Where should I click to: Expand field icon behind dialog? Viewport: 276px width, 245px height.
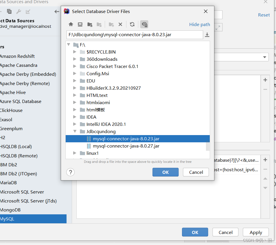[x=218, y=27]
